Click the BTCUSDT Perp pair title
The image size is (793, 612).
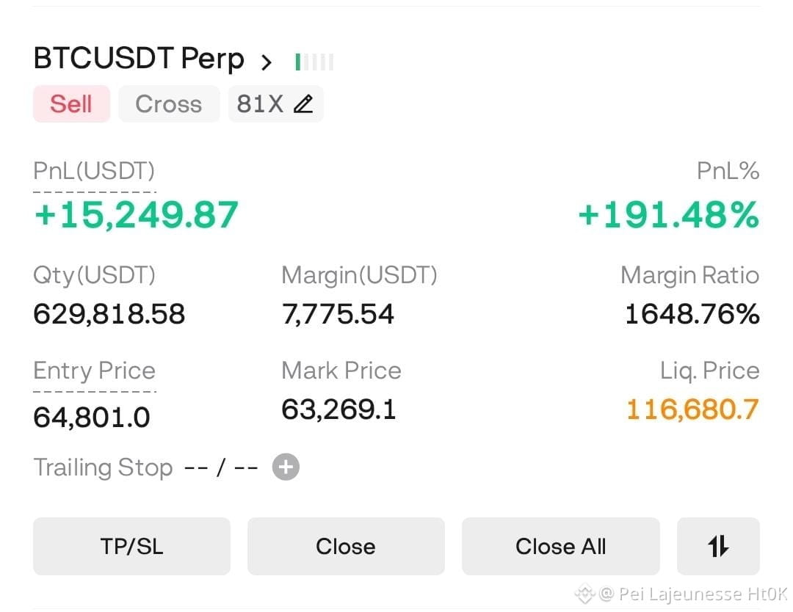139,58
